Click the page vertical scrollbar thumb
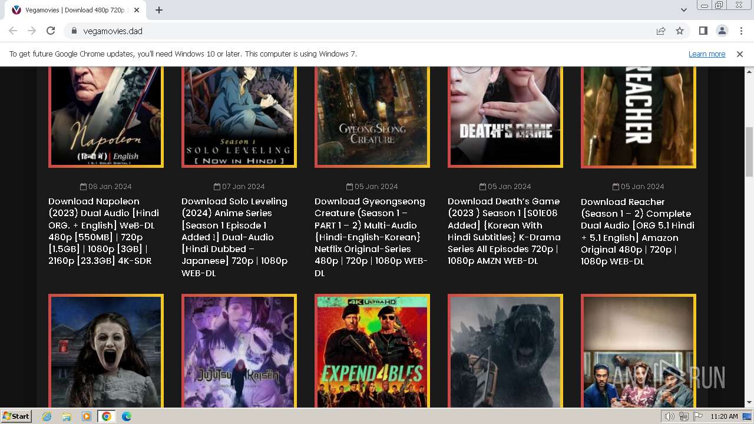This screenshot has height=424, width=754. [749, 152]
